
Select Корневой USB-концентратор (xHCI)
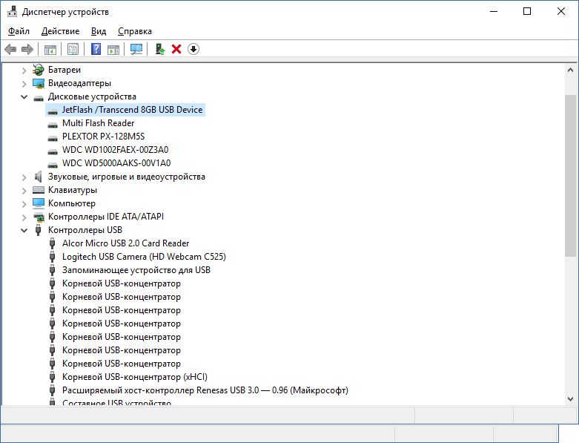135,377
